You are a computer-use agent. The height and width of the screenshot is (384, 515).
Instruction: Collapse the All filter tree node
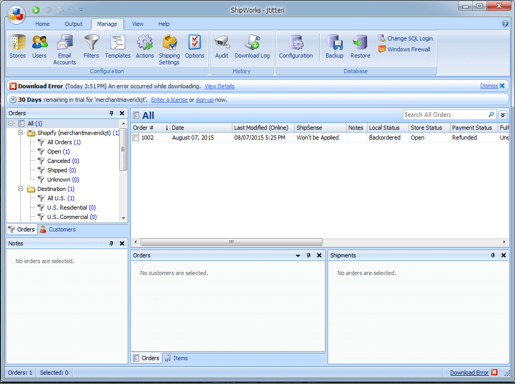coord(11,124)
